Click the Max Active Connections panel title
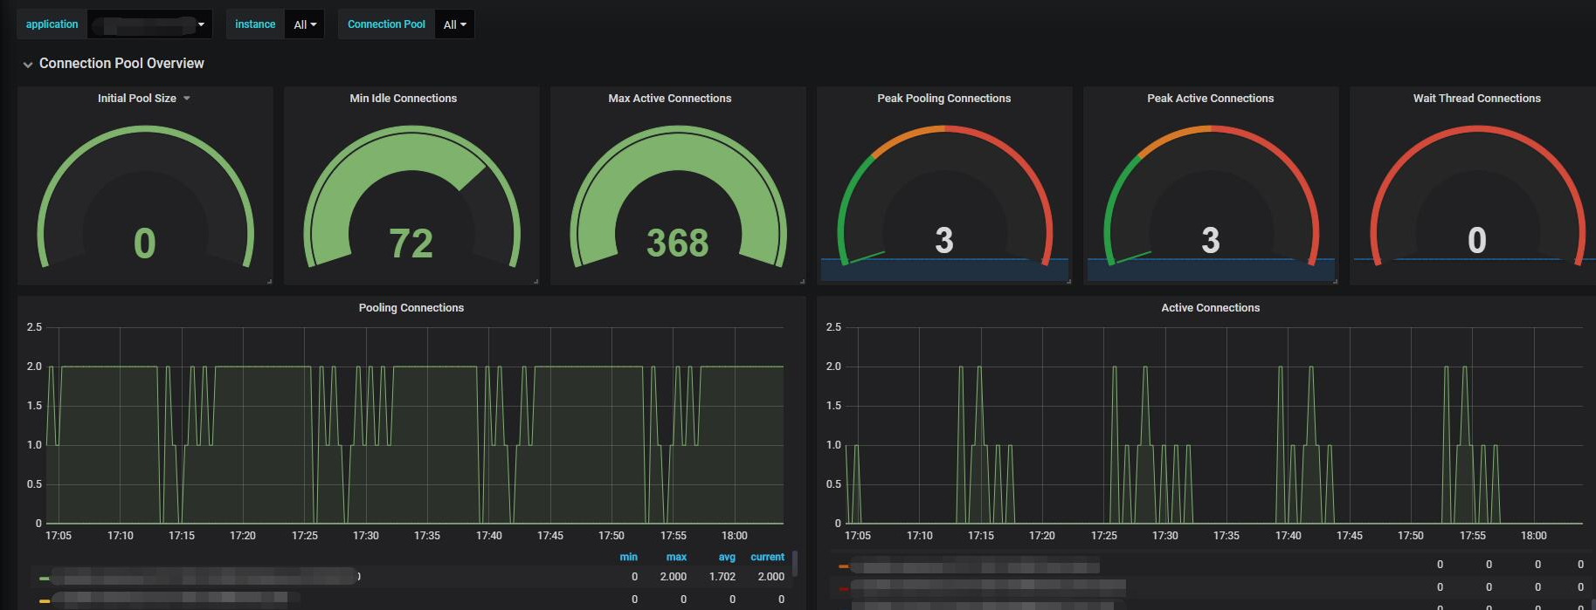The height and width of the screenshot is (610, 1596). tap(670, 99)
